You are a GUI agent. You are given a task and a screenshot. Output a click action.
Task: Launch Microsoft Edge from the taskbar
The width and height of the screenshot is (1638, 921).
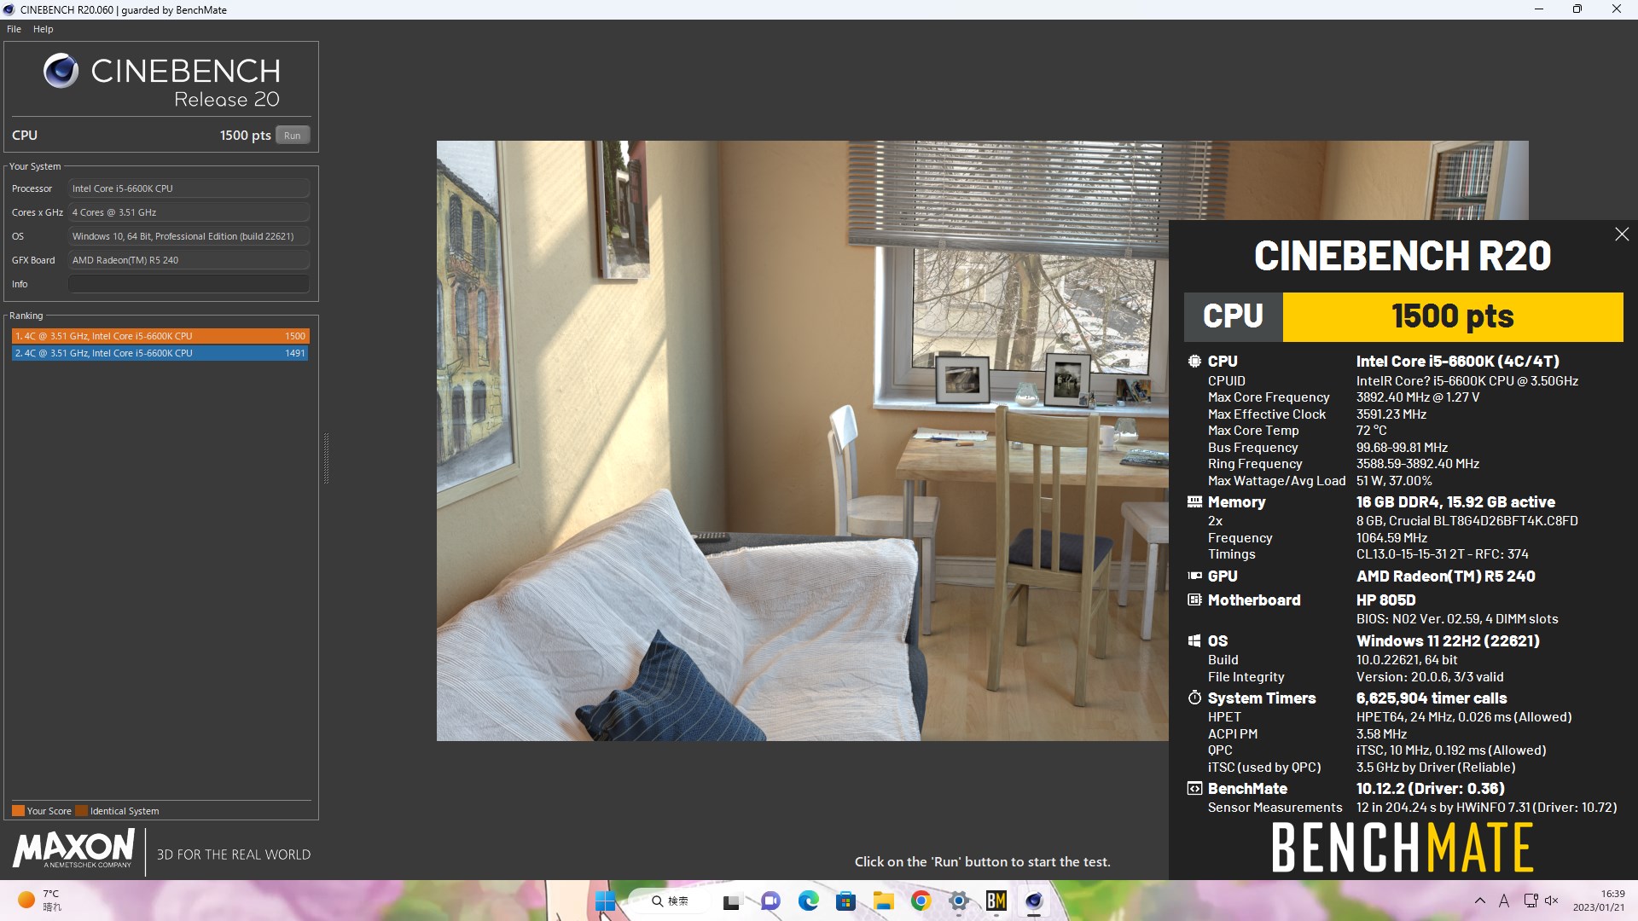pos(808,901)
